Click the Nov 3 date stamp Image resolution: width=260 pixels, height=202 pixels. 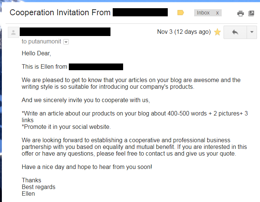(184, 32)
